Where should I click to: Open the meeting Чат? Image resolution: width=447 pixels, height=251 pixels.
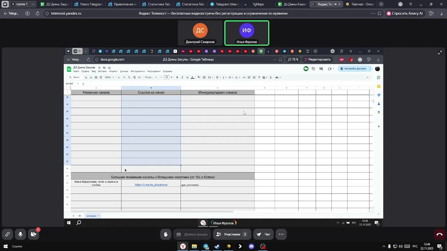(x=264, y=234)
